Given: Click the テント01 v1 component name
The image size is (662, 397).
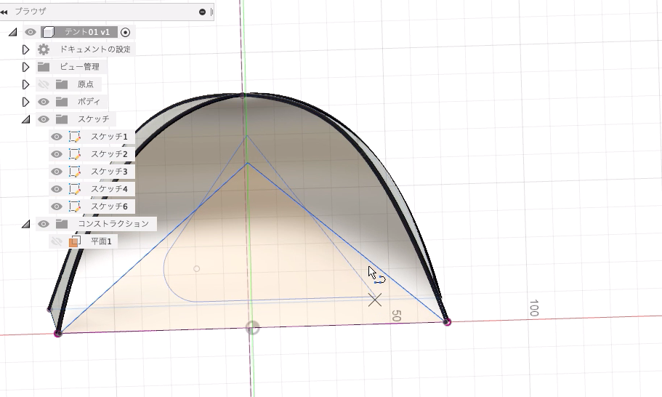Looking at the screenshot, I should [x=87, y=32].
